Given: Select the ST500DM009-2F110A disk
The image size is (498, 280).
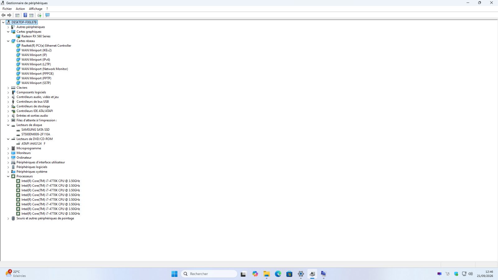Looking at the screenshot, I should (x=36, y=134).
